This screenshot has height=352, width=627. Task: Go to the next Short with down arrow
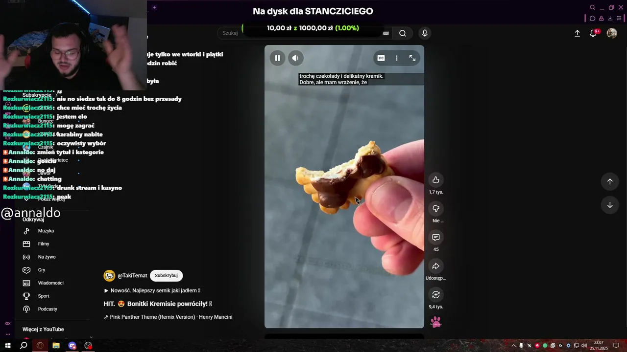pyautogui.click(x=610, y=205)
